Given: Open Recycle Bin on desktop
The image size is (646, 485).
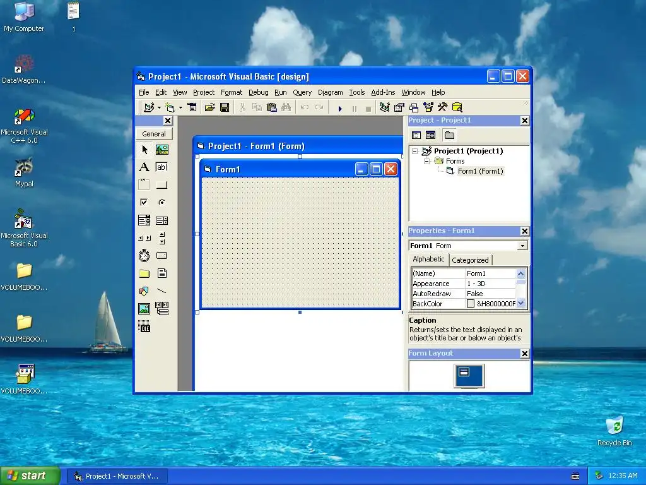Looking at the screenshot, I should click(x=614, y=431).
